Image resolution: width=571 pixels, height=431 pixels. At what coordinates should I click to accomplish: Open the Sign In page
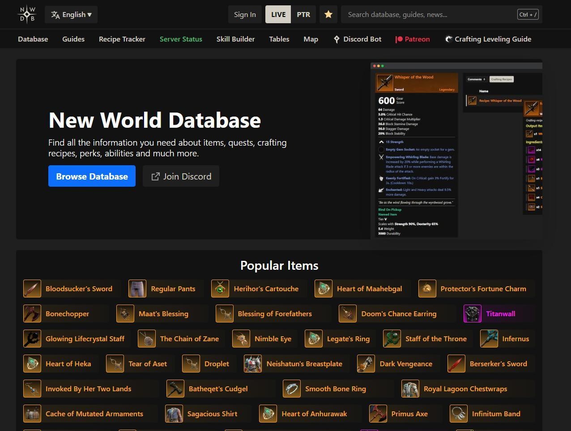tap(245, 14)
